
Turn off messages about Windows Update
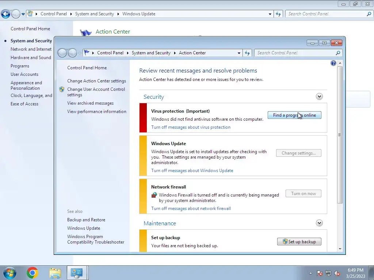click(x=192, y=171)
